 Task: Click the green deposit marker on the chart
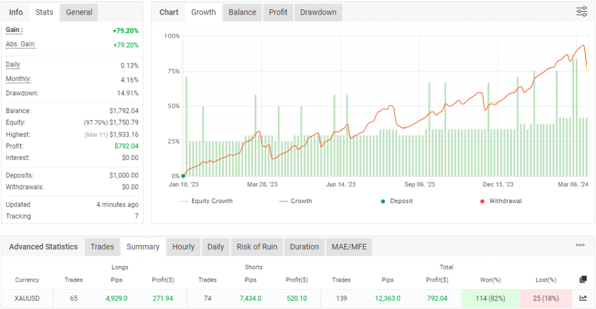point(183,176)
